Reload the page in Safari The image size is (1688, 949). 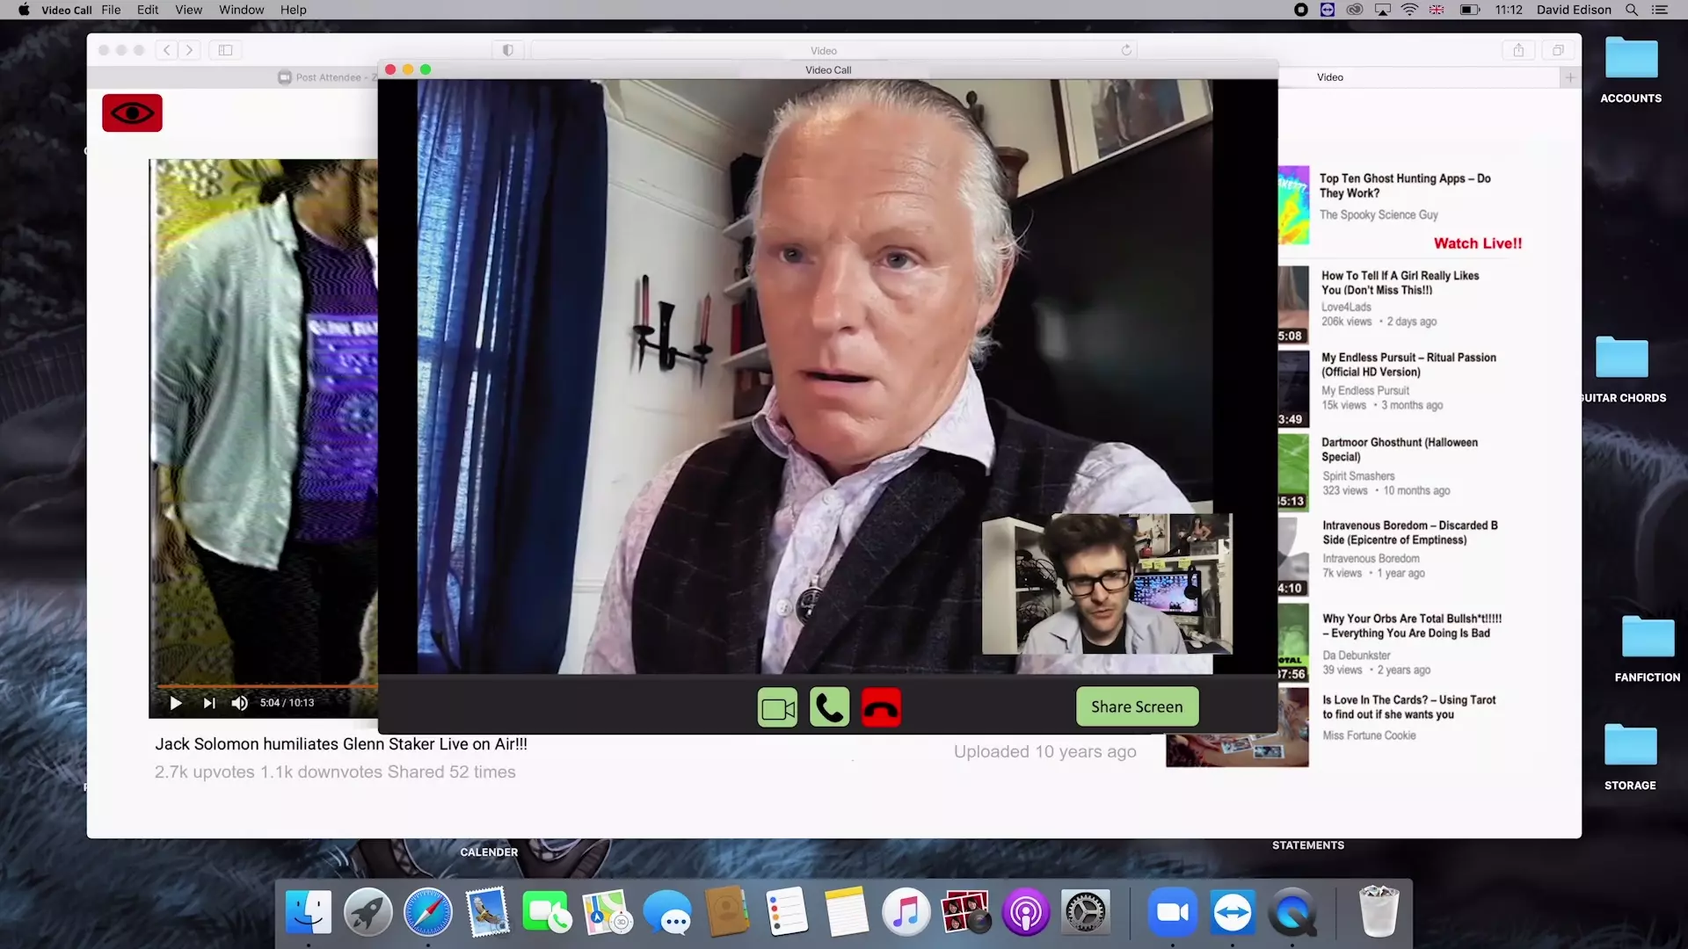coord(1126,50)
